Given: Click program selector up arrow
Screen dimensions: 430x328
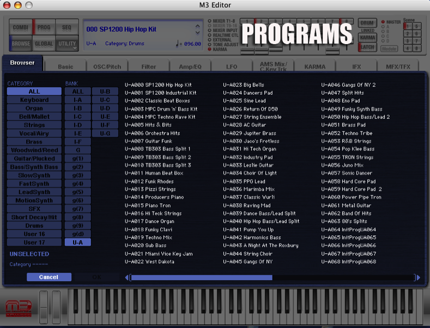Looking at the screenshot, I should point(197,25).
